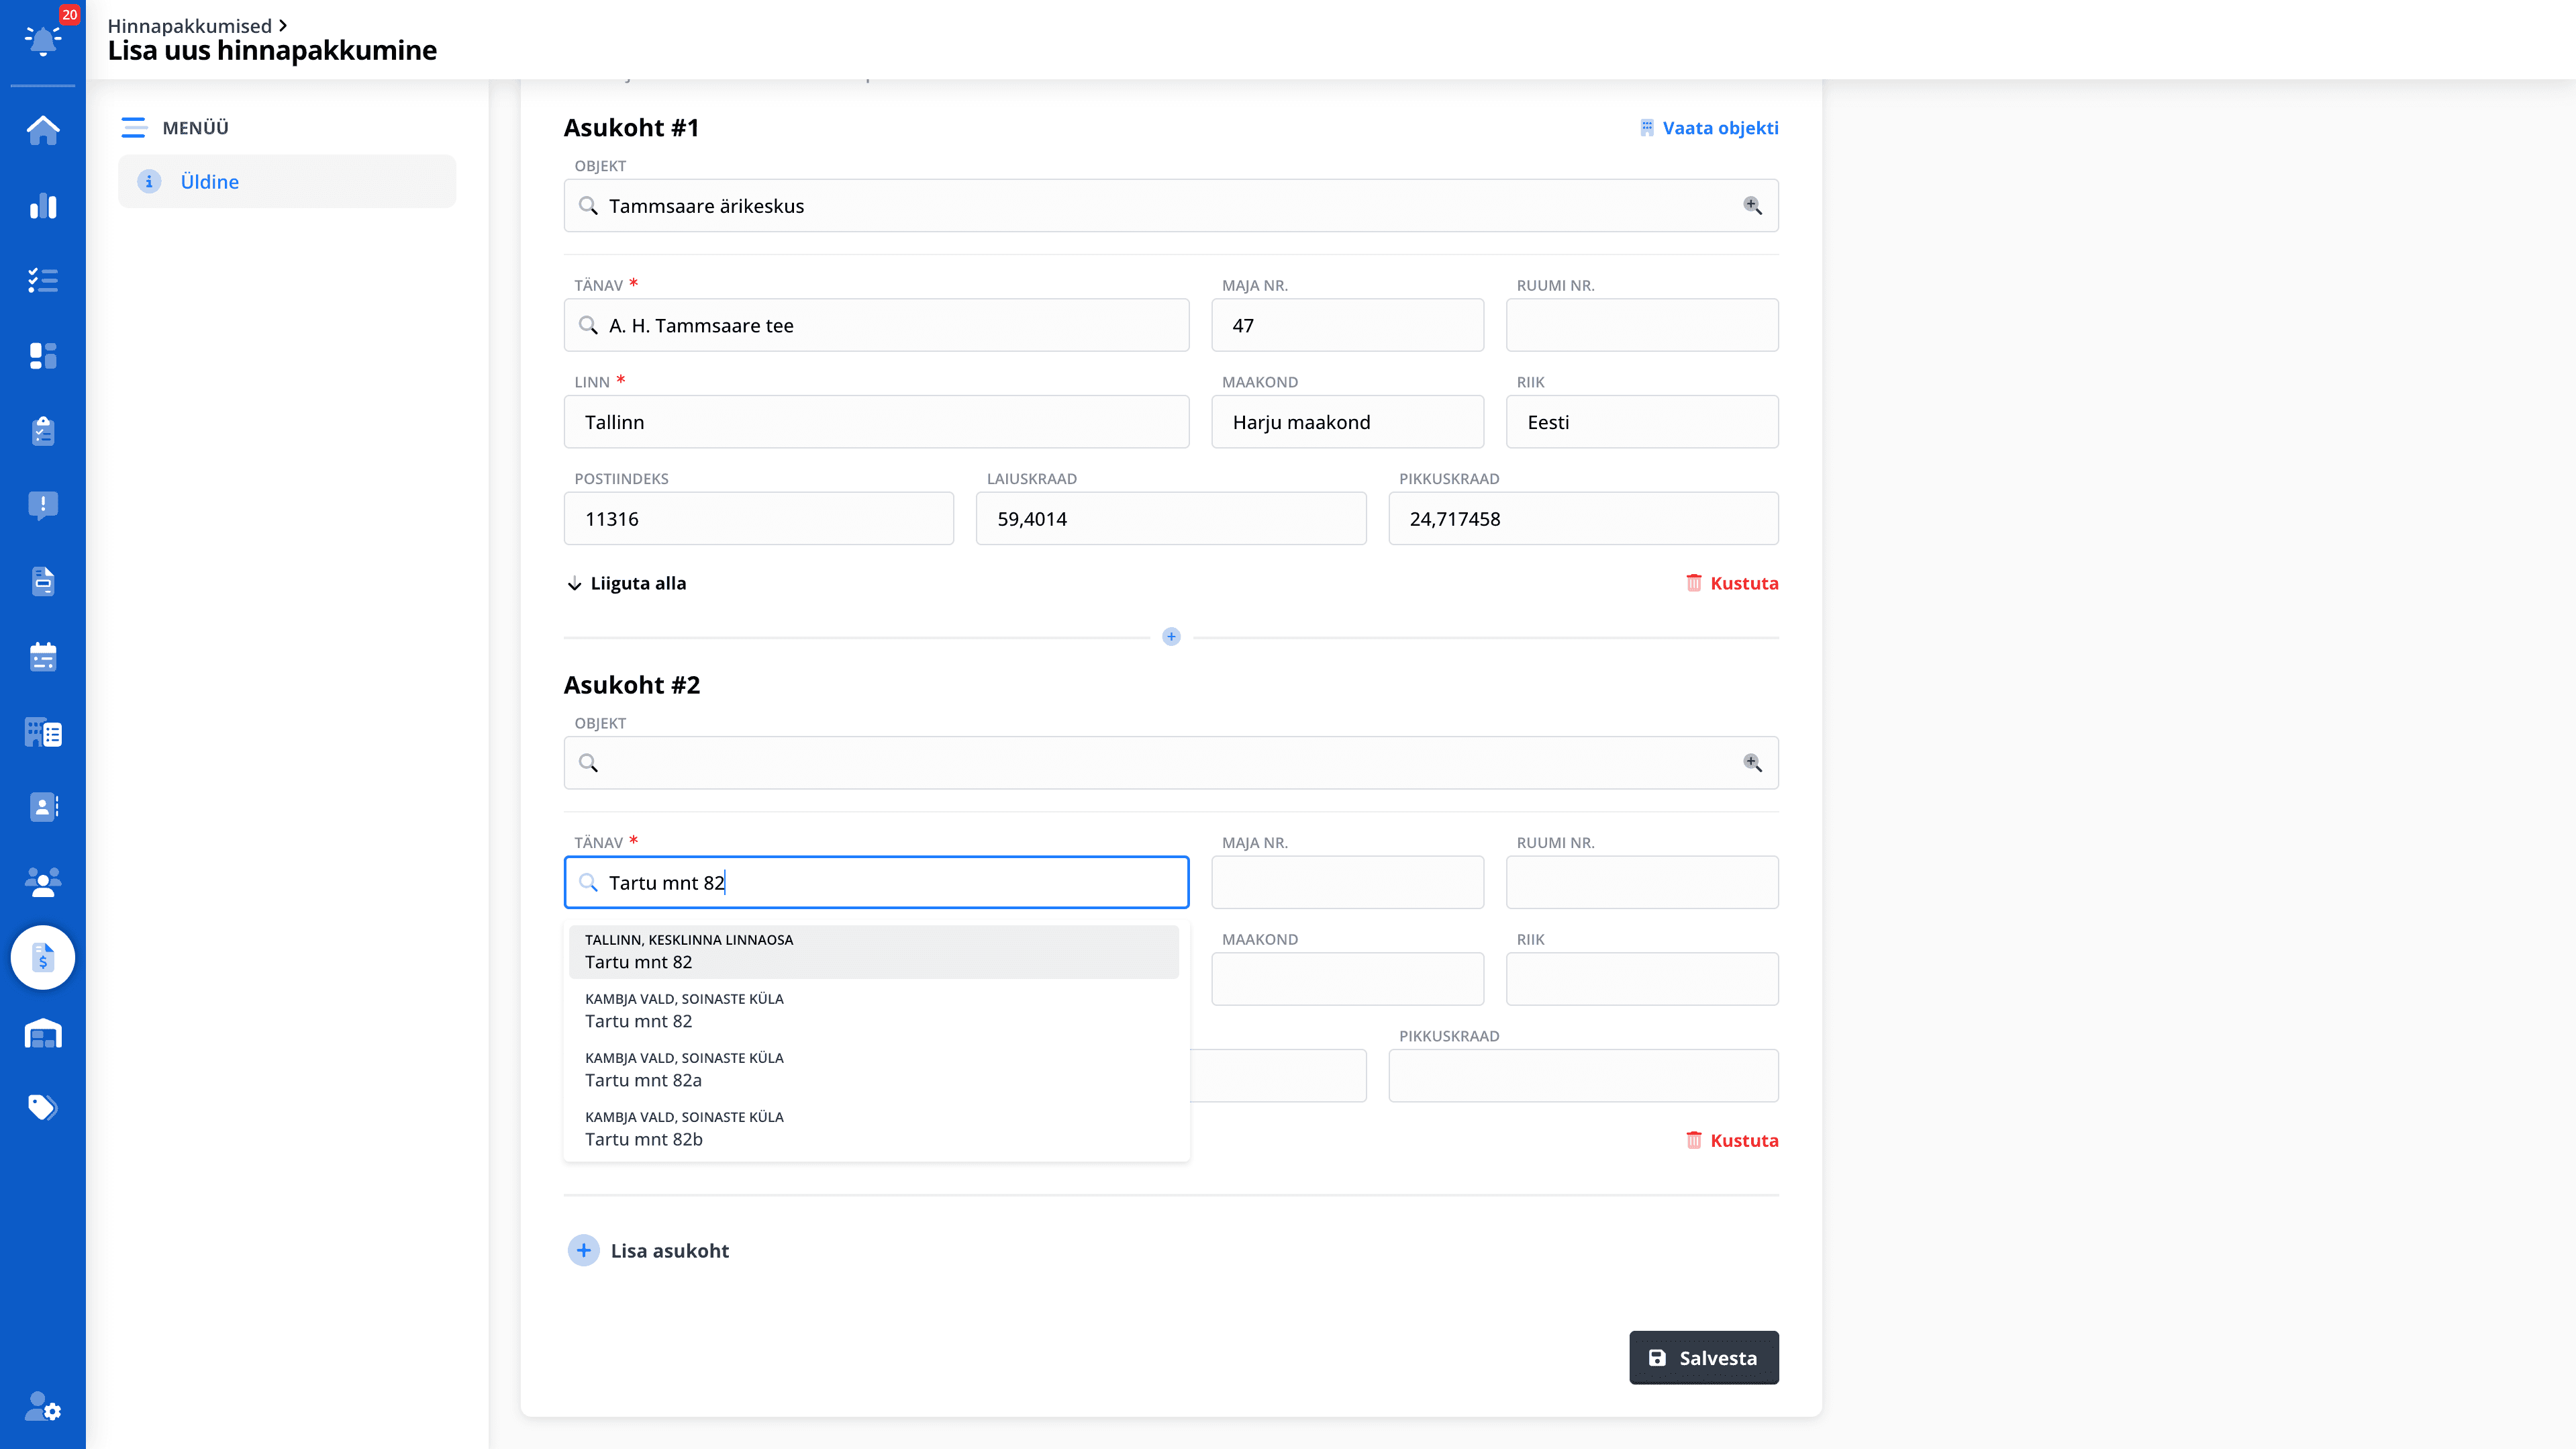The width and height of the screenshot is (2576, 1449).
Task: Click the Asukoht #2 heading text
Action: 632,684
